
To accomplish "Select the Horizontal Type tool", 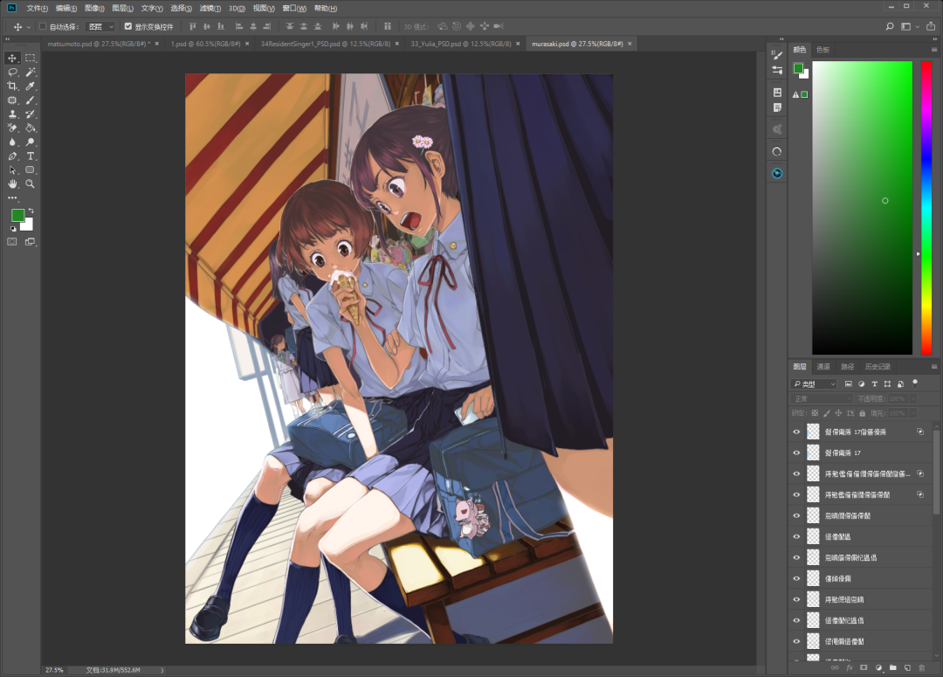I will coord(31,156).
